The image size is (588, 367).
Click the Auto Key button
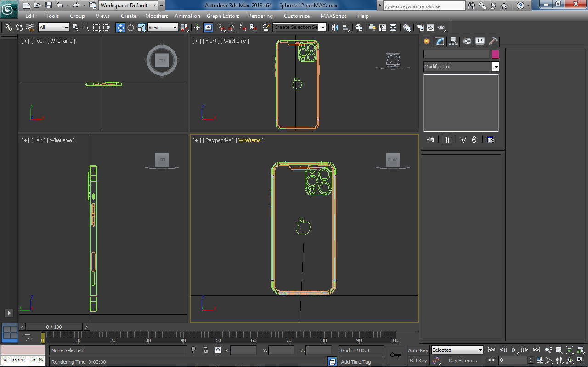point(418,350)
